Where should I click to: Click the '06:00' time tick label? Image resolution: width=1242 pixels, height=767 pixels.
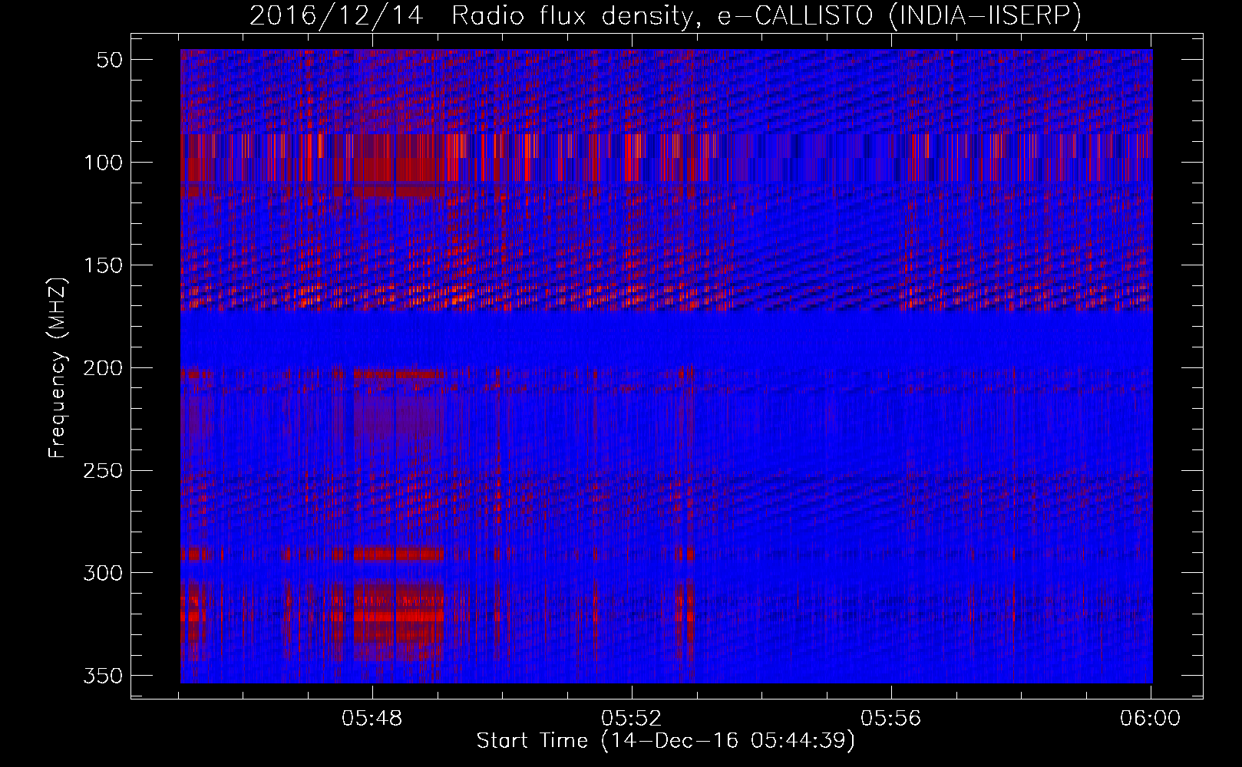click(1151, 719)
